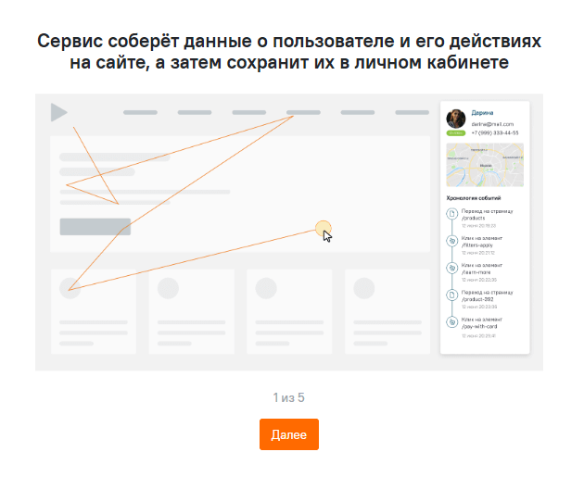
Task: Click Дарина's profile avatar photo
Action: point(456,119)
